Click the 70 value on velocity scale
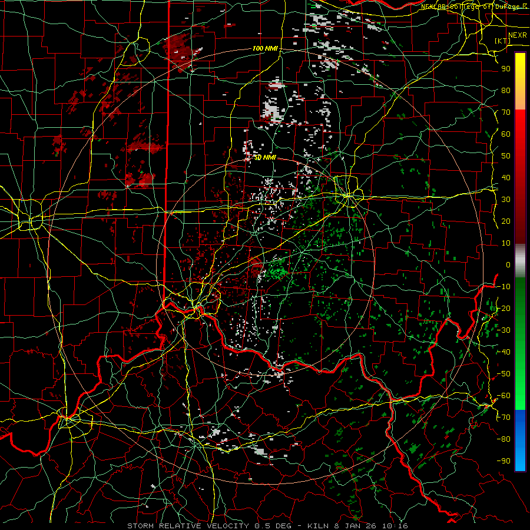 pos(506,112)
